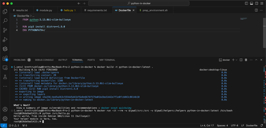The image size is (266, 128).
Task: Open the Search view icon
Action: (5, 21)
